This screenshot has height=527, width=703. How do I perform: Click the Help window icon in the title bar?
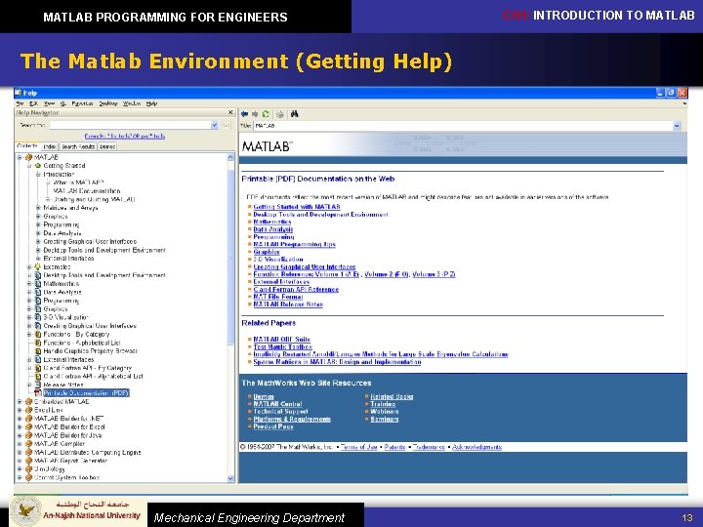[x=19, y=93]
